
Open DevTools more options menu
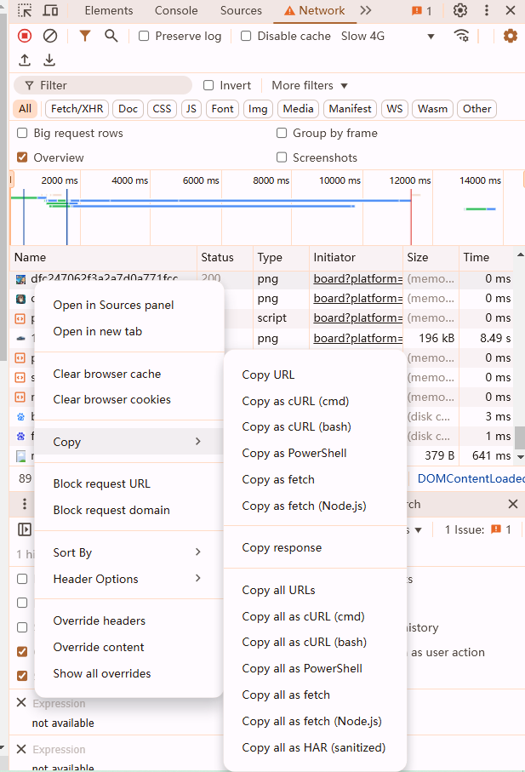486,10
